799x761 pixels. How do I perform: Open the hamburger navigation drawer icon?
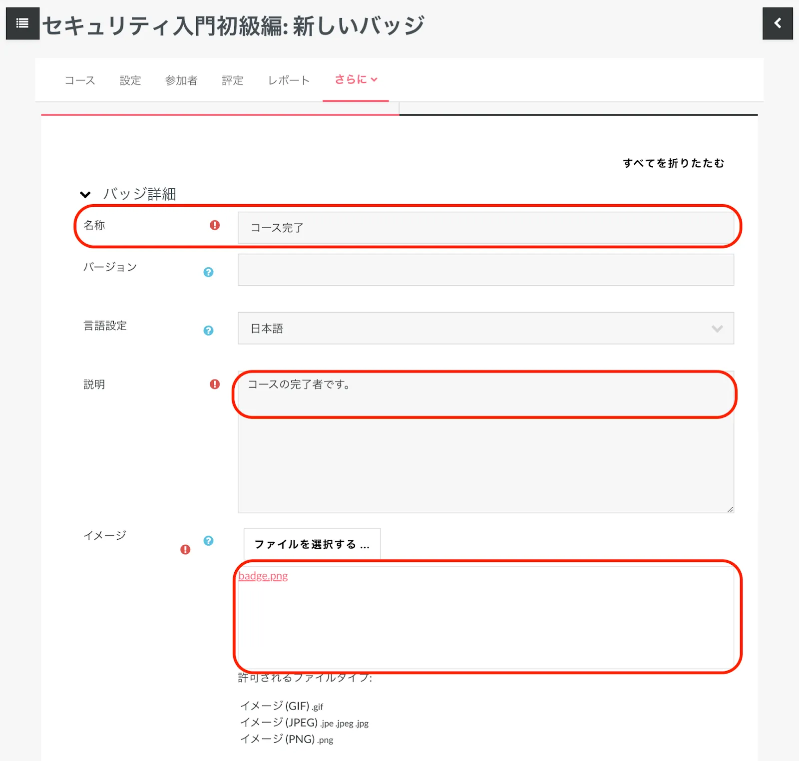coord(22,23)
